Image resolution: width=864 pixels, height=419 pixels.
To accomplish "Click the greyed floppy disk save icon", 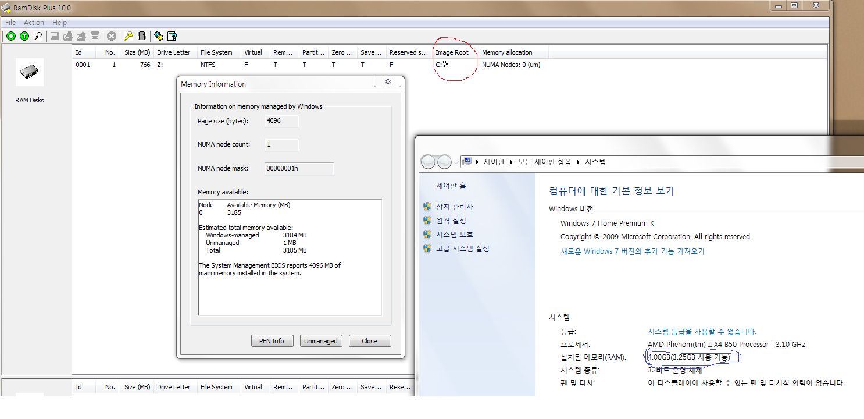I will click(55, 36).
